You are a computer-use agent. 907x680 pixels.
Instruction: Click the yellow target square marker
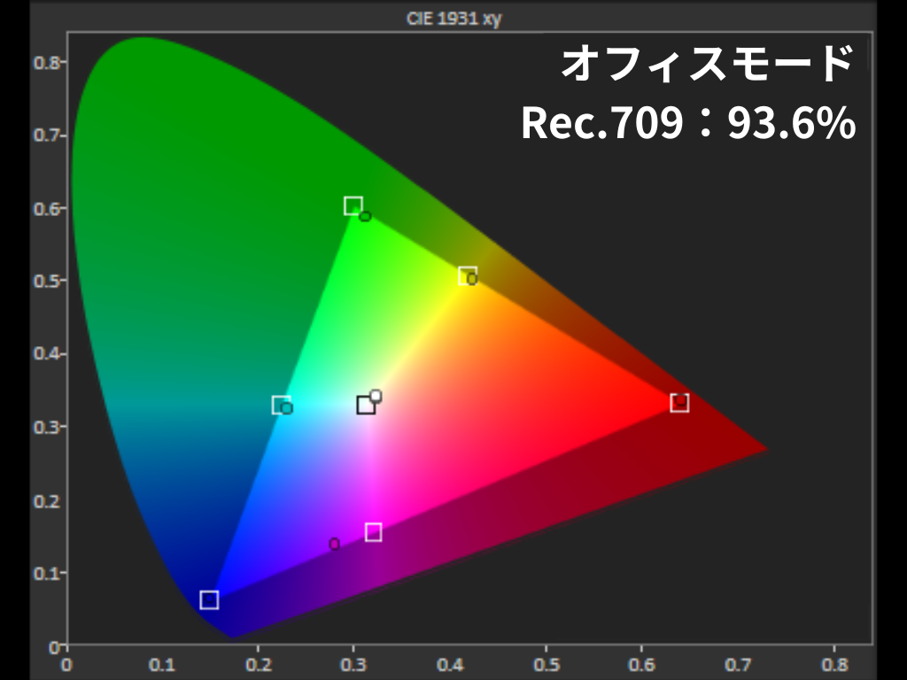(x=468, y=276)
